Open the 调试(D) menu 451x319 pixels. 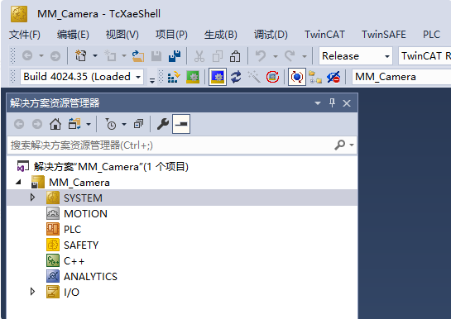click(x=271, y=35)
